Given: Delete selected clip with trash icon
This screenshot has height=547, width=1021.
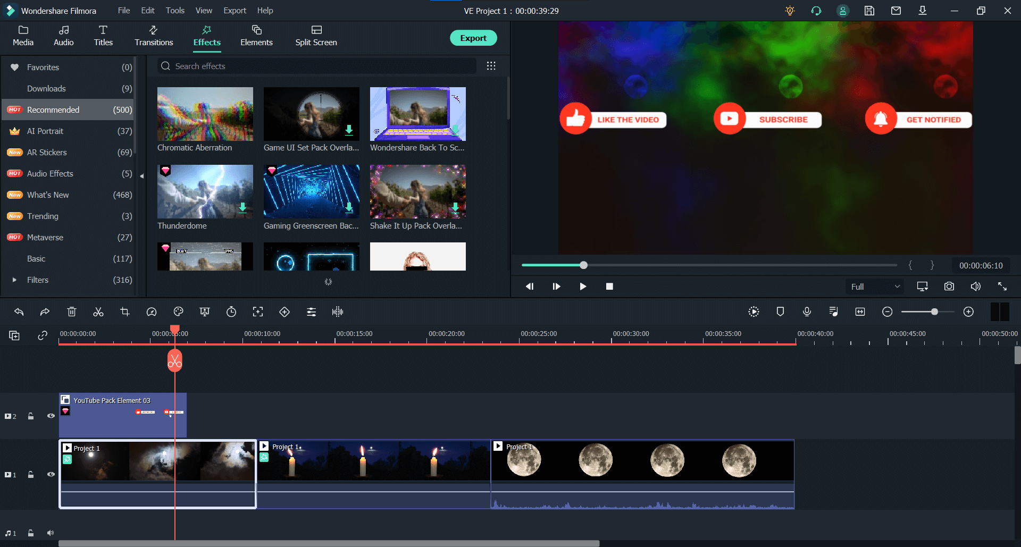Looking at the screenshot, I should [72, 312].
